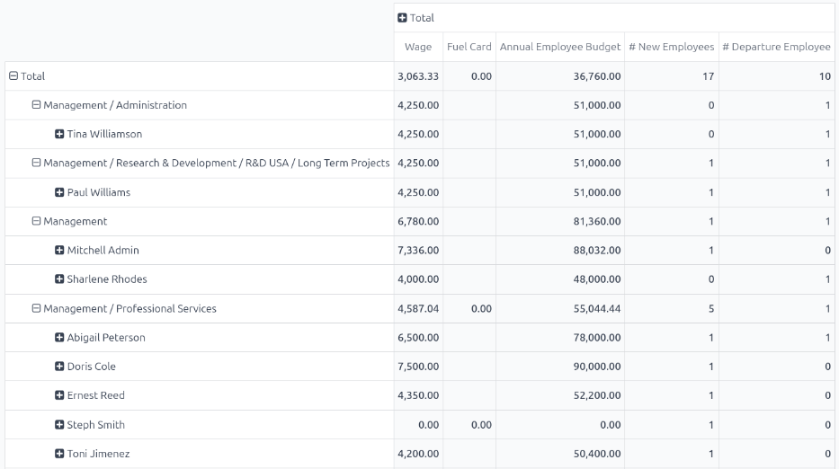Expand Mitchell Admin row plus icon

(59, 251)
